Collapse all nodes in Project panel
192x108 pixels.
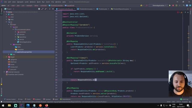46,9
